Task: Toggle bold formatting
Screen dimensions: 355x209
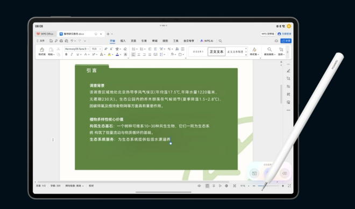Action: 66,54
